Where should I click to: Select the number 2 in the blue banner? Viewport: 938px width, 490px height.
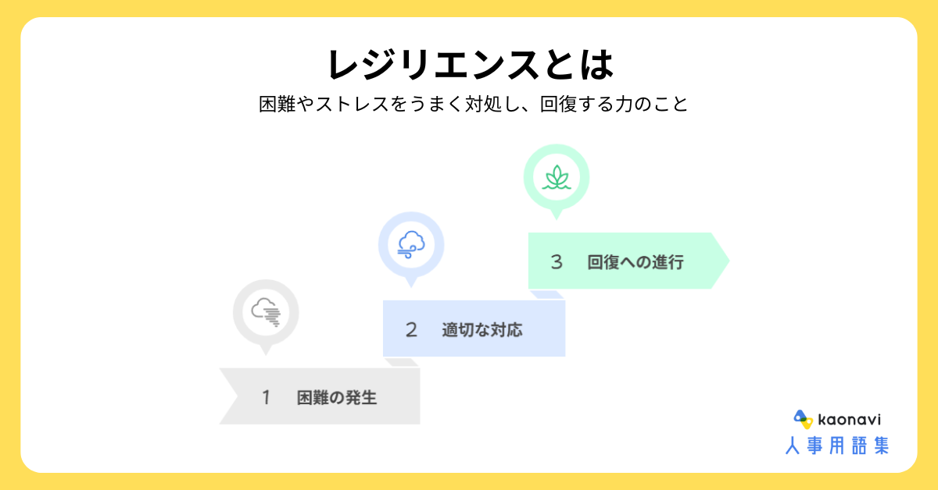click(412, 329)
